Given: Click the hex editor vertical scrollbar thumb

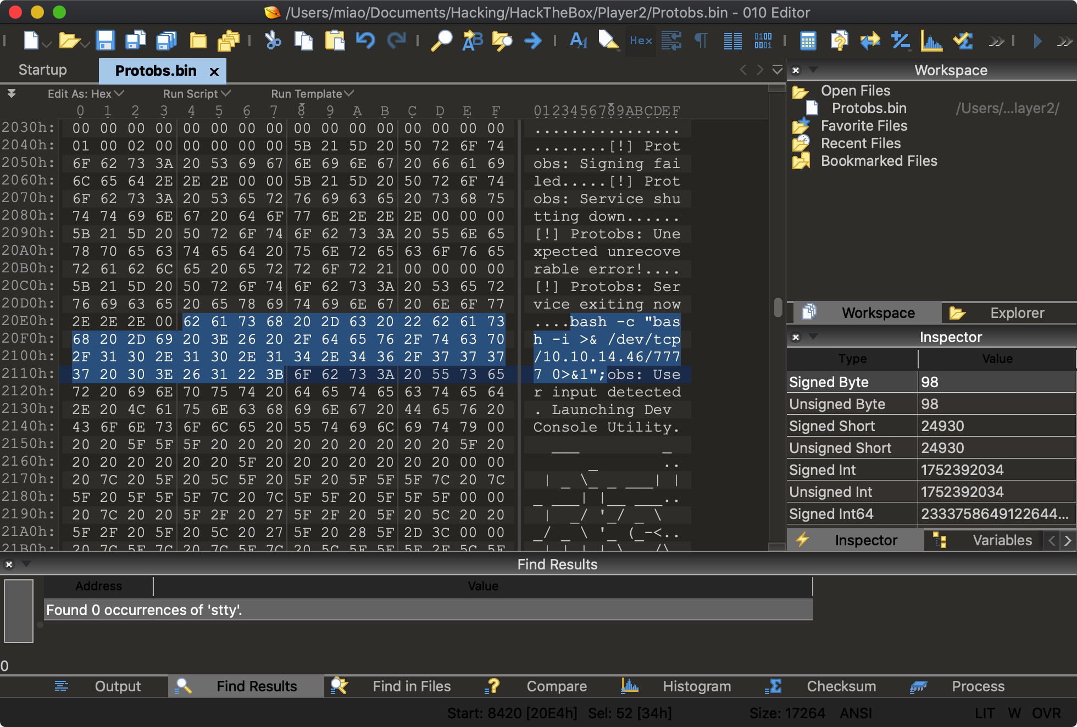Looking at the screenshot, I should (777, 307).
